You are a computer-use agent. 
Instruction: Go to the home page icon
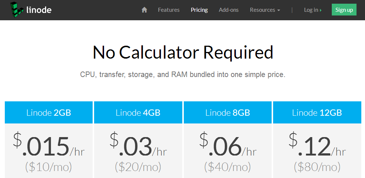pyautogui.click(x=144, y=10)
